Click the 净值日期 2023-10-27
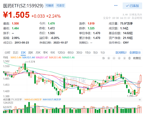144x114 pixels. pyautogui.click(x=61, y=43)
